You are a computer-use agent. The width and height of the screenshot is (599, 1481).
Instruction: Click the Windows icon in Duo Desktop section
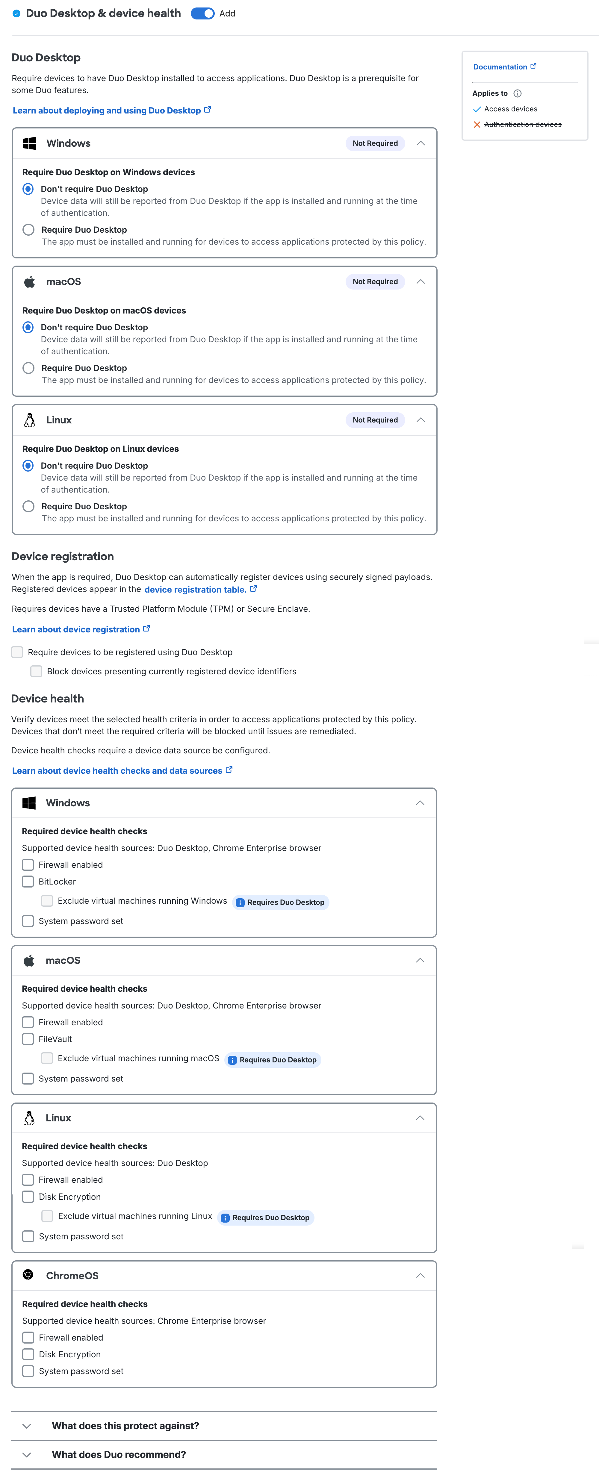29,143
